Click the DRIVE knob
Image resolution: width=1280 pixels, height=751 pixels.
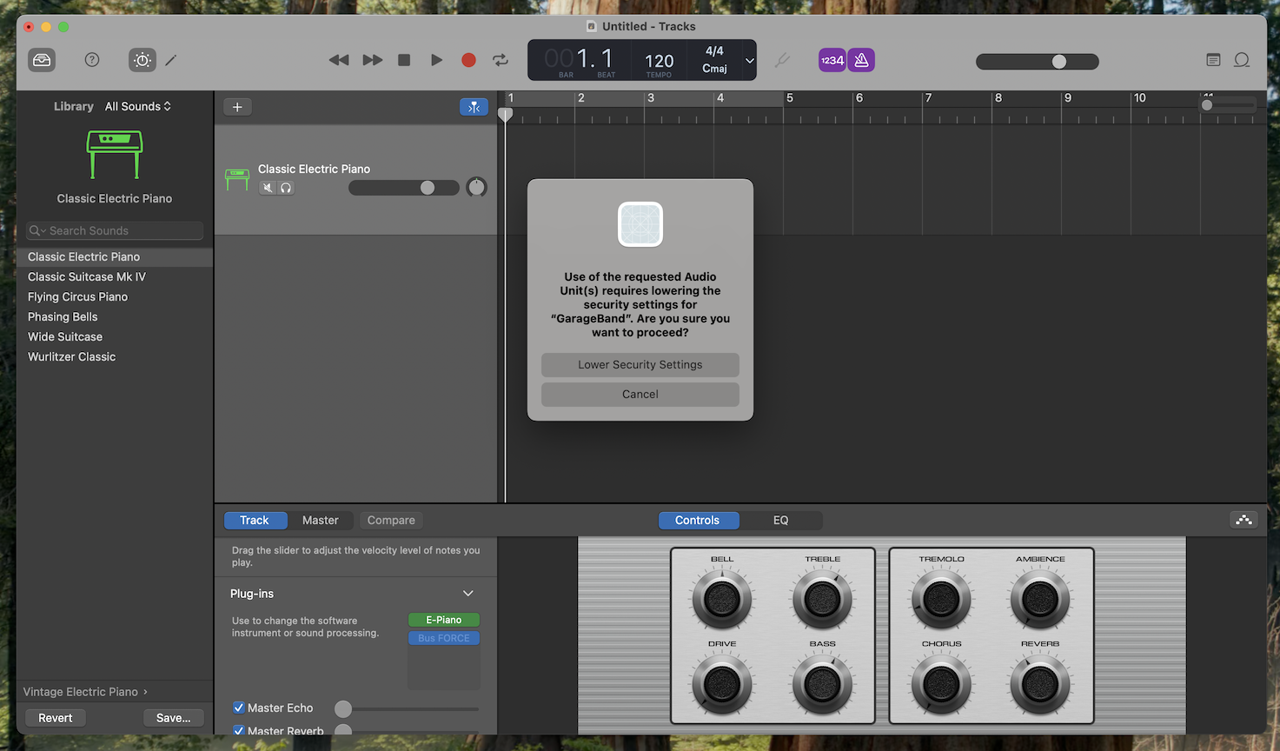tap(721, 684)
